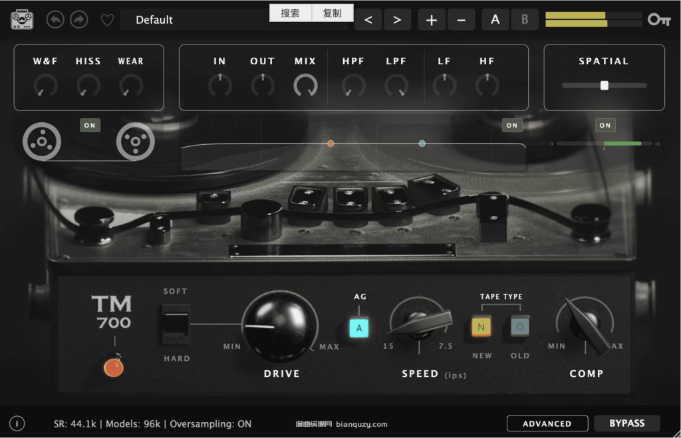Screen dimensions: 681x438
Task: Click the minus icon to remove preset
Action: click(x=461, y=20)
